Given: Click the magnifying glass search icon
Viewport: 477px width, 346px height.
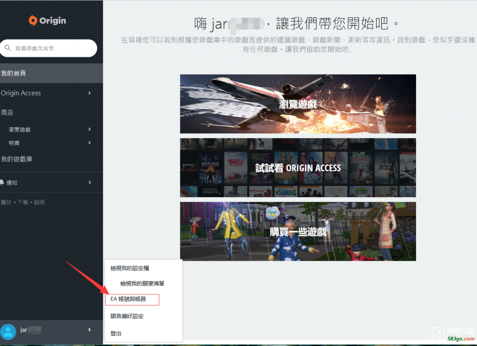Looking at the screenshot, I should pyautogui.click(x=7, y=48).
